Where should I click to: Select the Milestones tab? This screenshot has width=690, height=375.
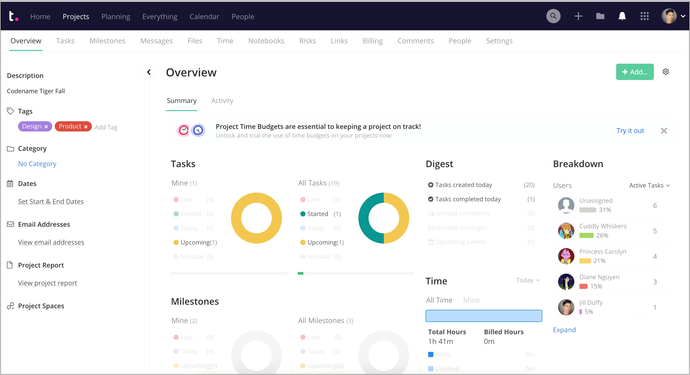click(107, 41)
